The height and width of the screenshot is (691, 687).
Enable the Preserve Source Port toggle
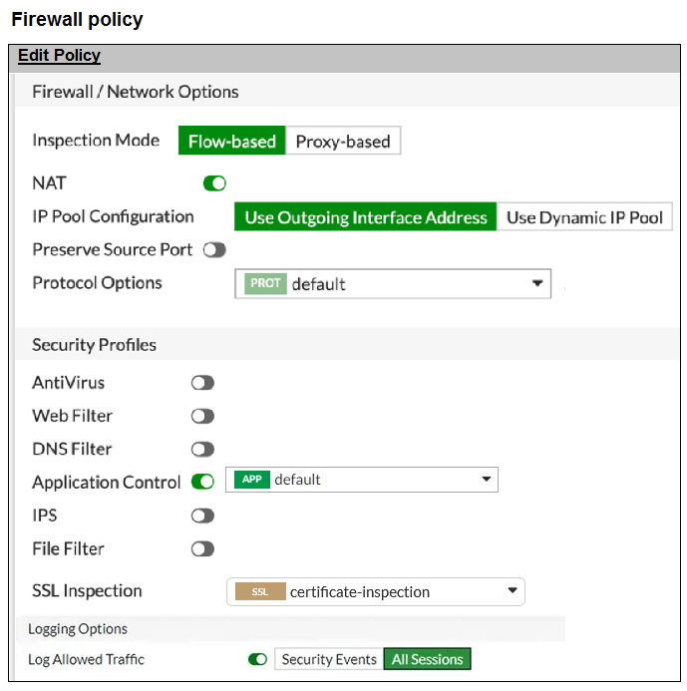[214, 250]
